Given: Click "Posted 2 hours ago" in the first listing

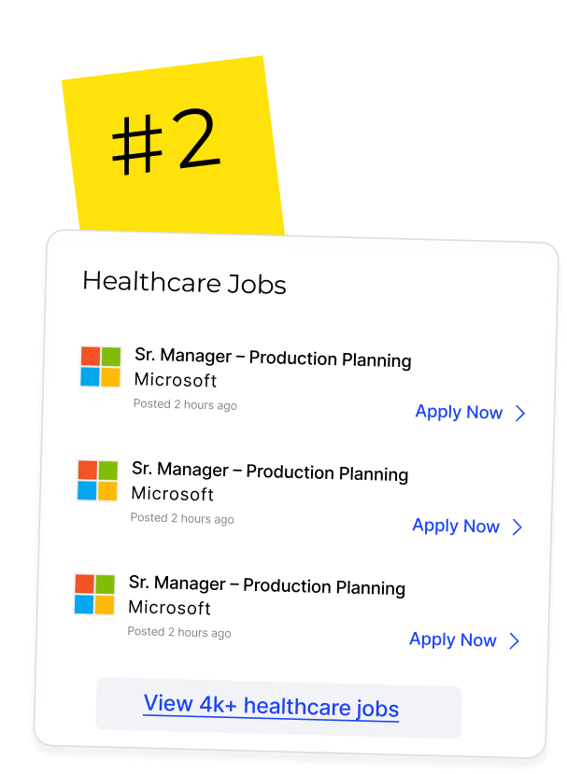Looking at the screenshot, I should click(185, 405).
